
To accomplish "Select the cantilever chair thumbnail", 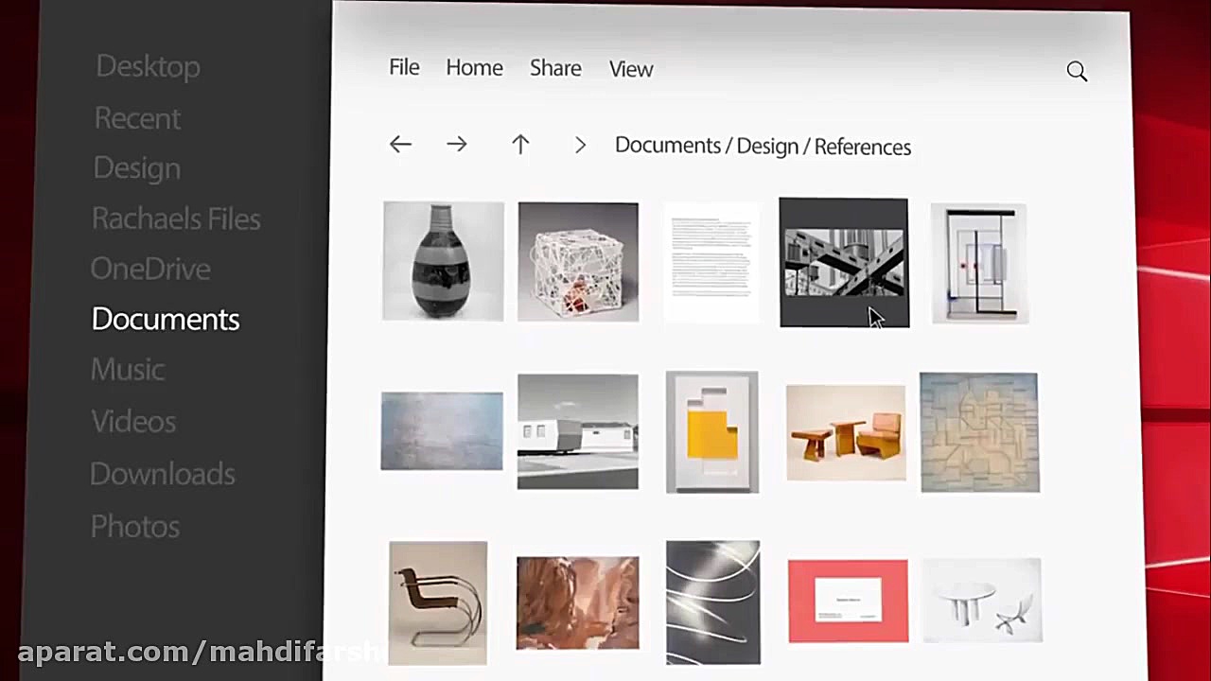I will [x=438, y=602].
